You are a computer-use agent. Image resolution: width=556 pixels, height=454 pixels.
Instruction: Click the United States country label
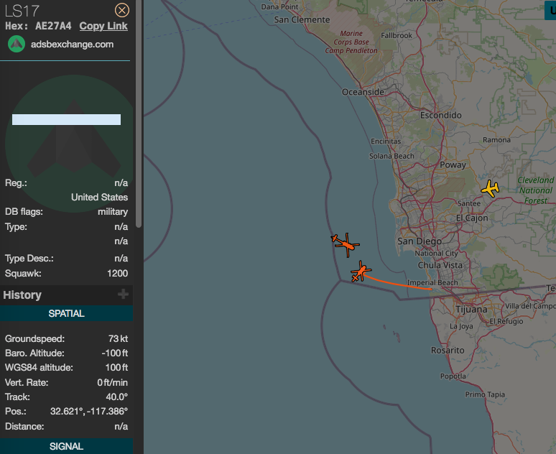point(99,198)
